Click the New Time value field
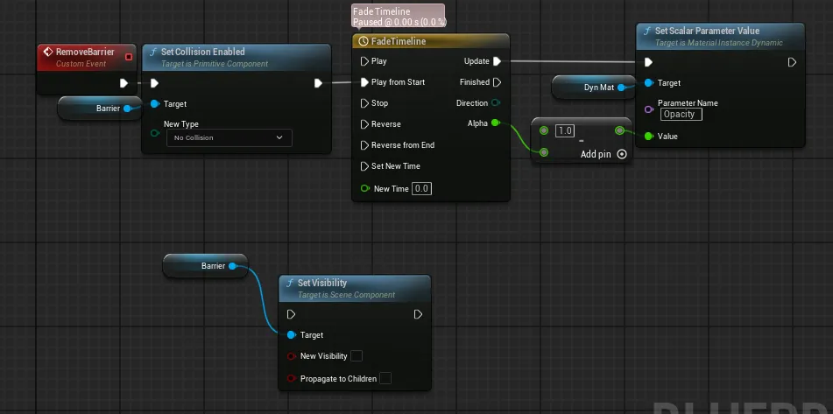The image size is (833, 414). (x=422, y=188)
